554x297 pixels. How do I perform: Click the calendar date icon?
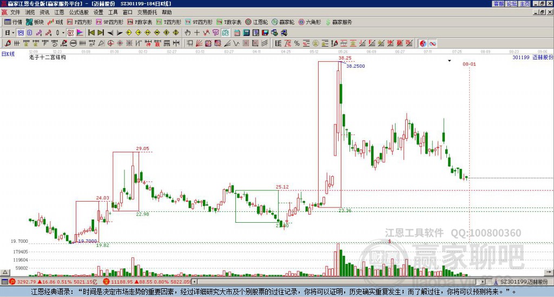coord(237,33)
